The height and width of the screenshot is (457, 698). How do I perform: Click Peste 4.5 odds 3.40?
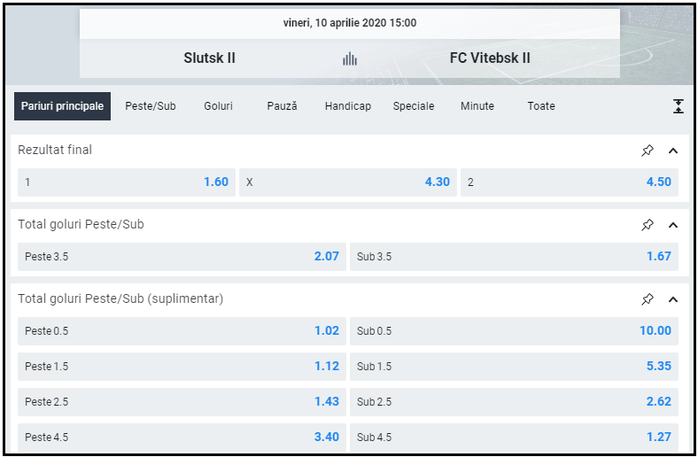point(182,438)
